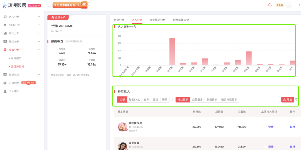Click the 文化薯 bar in chart
The width and height of the screenshot is (301, 150).
pos(205,62)
